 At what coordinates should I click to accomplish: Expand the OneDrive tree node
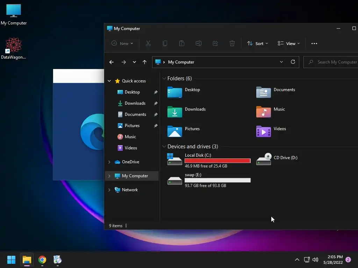point(109,162)
